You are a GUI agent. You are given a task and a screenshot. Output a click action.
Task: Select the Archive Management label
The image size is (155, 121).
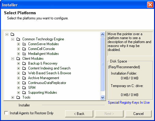coord(44,78)
